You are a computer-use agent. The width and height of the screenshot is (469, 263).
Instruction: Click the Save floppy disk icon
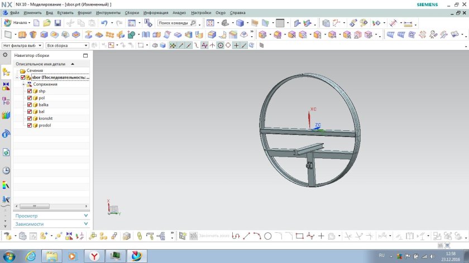click(x=57, y=23)
